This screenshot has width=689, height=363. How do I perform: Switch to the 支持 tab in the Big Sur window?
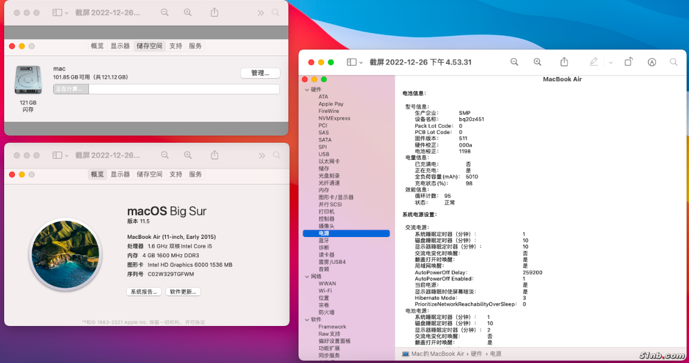[176, 174]
